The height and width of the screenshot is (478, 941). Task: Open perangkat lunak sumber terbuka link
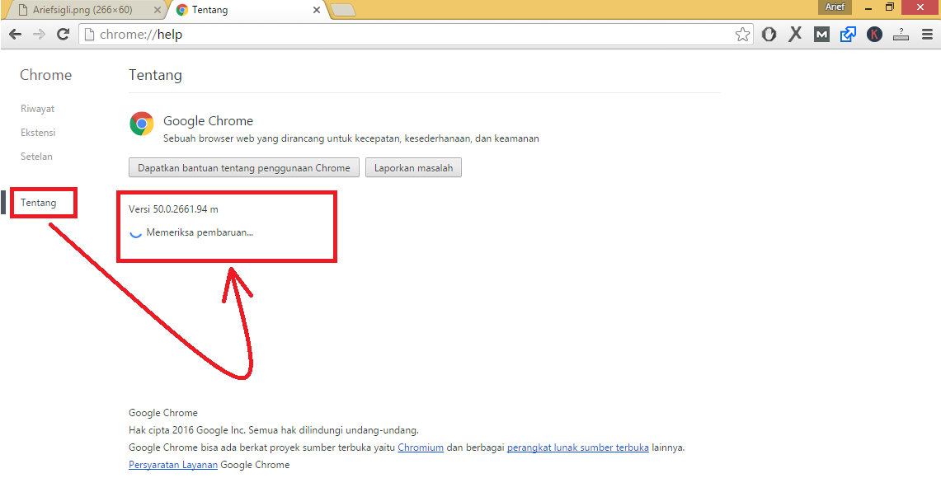578,448
